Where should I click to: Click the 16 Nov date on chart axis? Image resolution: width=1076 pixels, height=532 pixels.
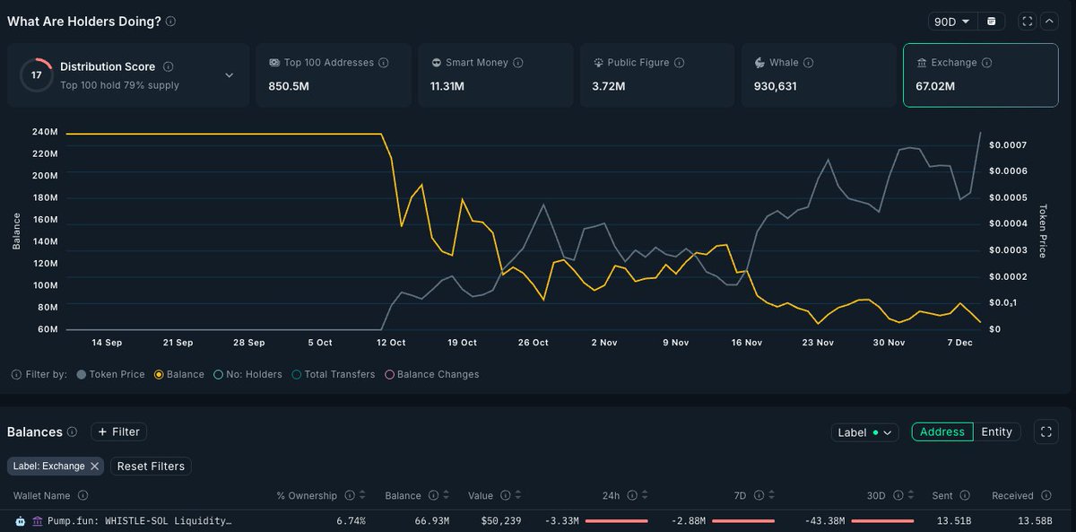click(746, 343)
